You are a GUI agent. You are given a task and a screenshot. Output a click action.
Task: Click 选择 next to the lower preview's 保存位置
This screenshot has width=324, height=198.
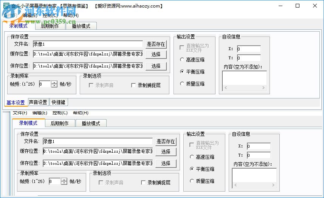pos(166,163)
